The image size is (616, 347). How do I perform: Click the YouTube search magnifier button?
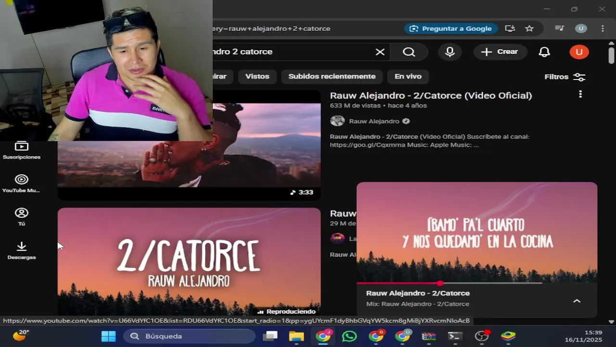click(x=409, y=52)
